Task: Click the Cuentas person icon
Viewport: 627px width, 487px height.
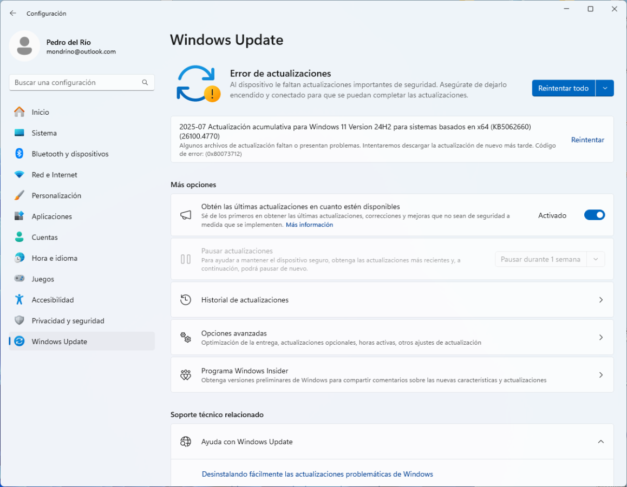Action: pyautogui.click(x=19, y=237)
